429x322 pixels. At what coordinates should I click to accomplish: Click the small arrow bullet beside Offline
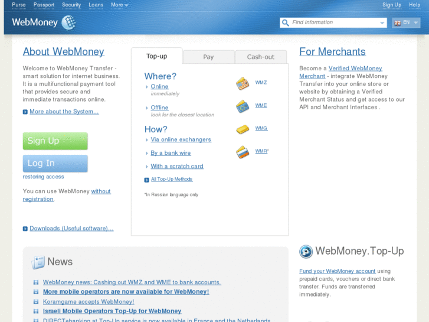tap(147, 108)
